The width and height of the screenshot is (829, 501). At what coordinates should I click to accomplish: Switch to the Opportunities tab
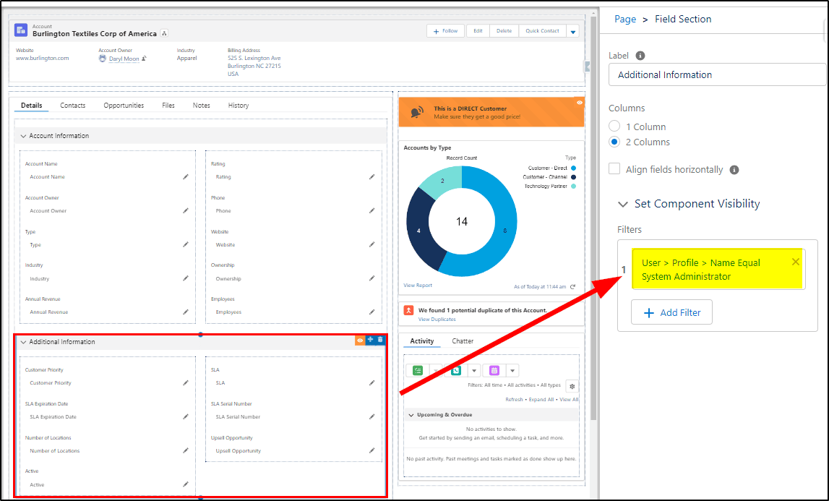pos(124,106)
